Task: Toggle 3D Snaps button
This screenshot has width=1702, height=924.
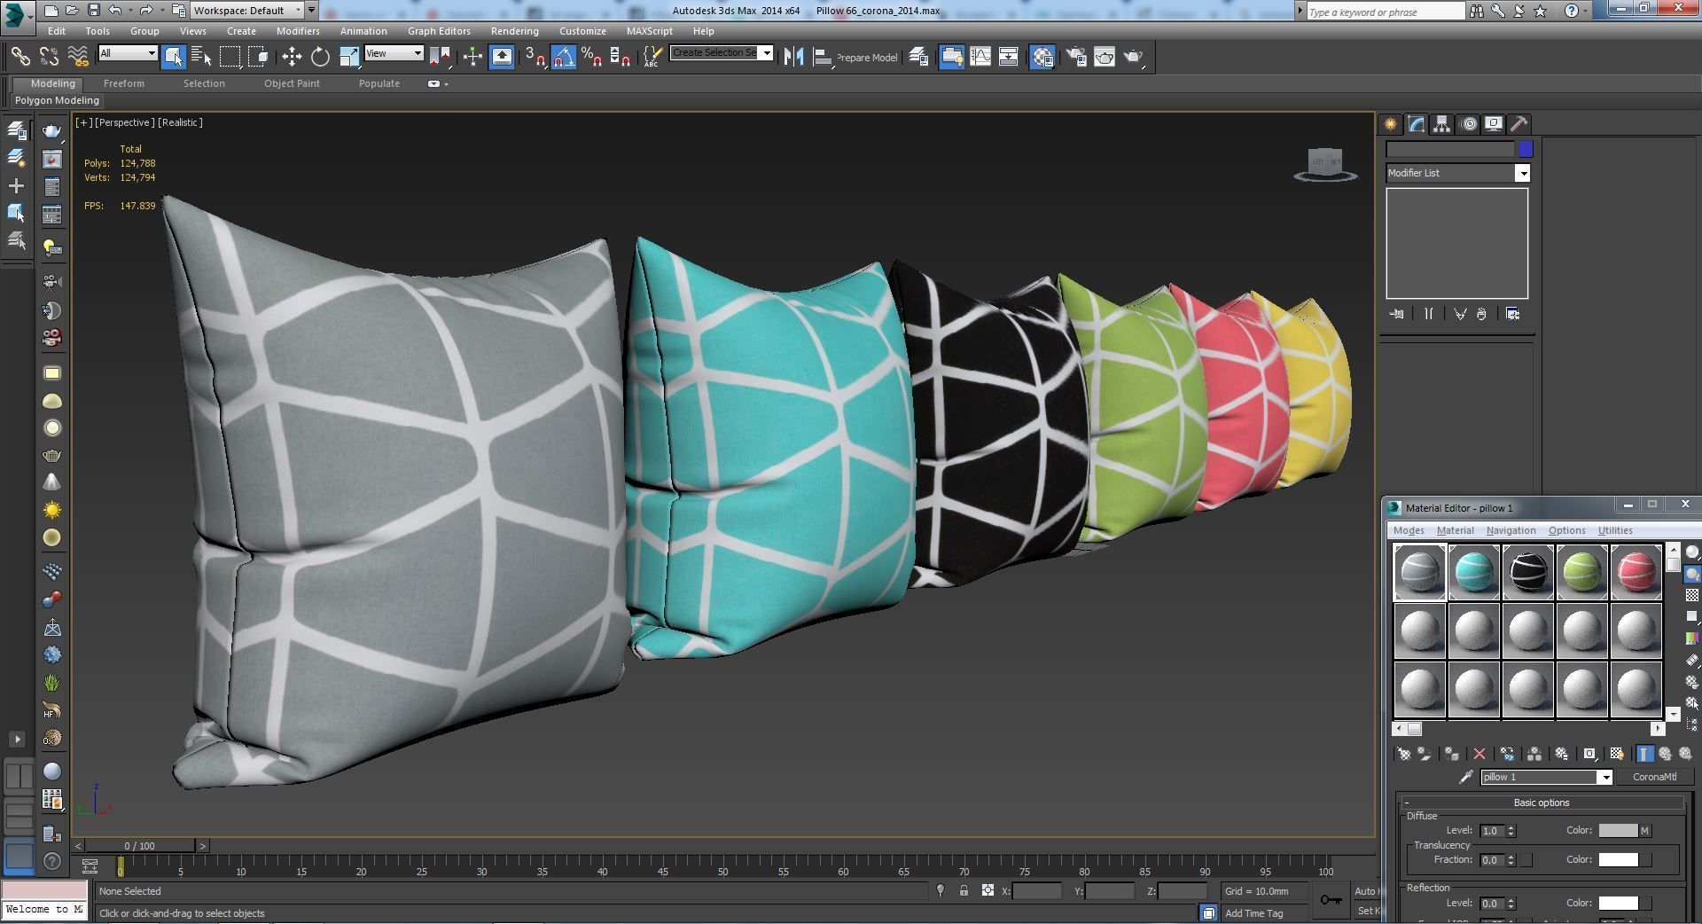Action: pyautogui.click(x=535, y=57)
